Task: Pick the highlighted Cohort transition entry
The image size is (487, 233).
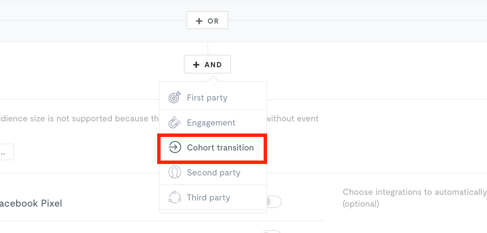Action: pyautogui.click(x=213, y=148)
